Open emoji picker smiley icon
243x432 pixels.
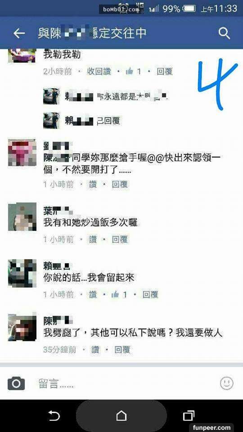pyautogui.click(x=227, y=383)
